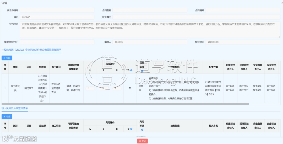Export the 一般危险源 (LEC法) list via 导出
Viewport: 283px width, 144px height.
tap(7, 58)
